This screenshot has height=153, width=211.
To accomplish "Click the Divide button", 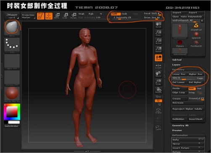I will click(x=179, y=88).
